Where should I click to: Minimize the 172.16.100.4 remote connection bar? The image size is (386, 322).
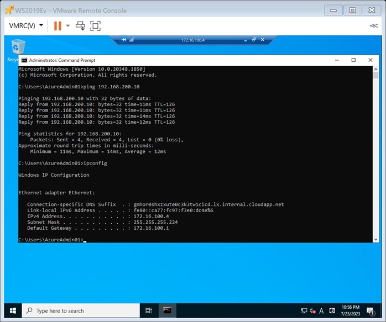pos(246,40)
